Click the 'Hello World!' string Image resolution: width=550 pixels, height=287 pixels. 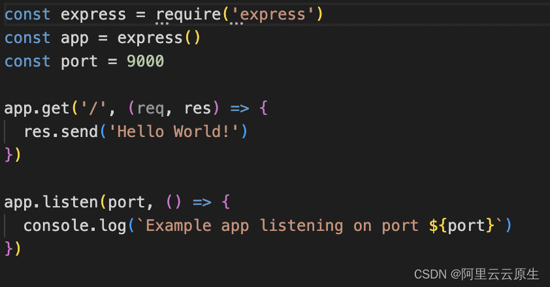[174, 132]
